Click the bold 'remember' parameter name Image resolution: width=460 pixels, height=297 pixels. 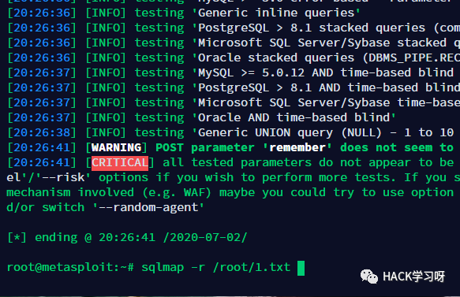tap(297, 147)
